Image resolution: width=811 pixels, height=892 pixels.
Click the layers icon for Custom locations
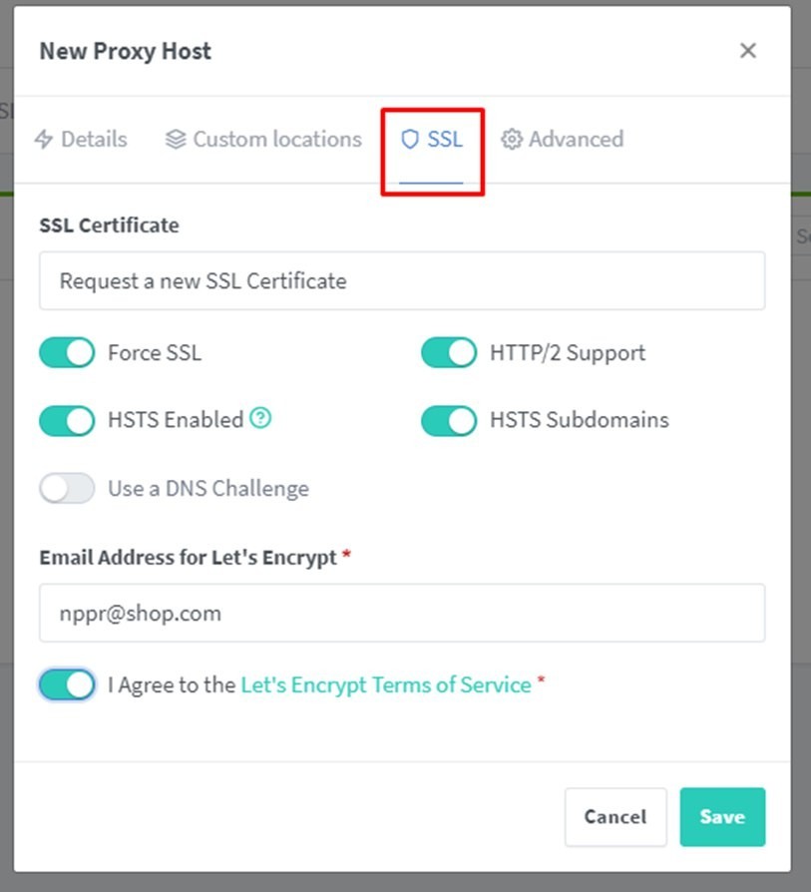pos(176,140)
